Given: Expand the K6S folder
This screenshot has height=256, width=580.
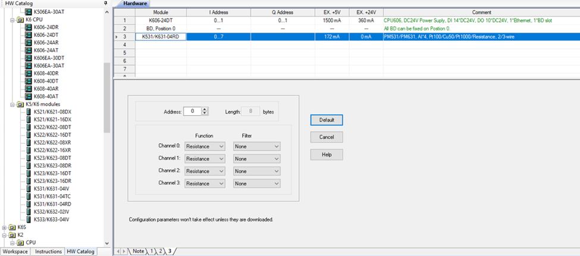Looking at the screenshot, I should (x=4, y=227).
